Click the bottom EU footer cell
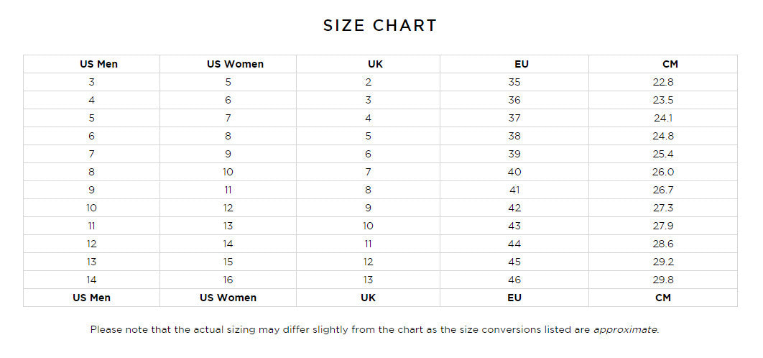763x358 pixels. tap(514, 298)
